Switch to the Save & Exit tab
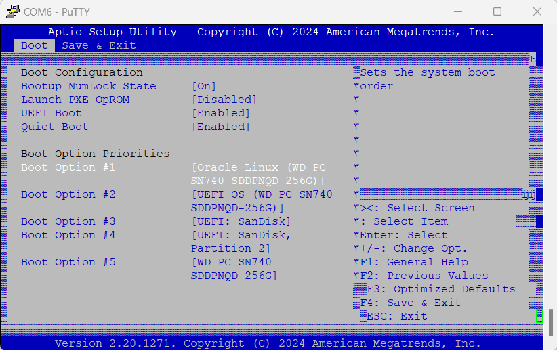The height and width of the screenshot is (350, 557). pos(98,45)
